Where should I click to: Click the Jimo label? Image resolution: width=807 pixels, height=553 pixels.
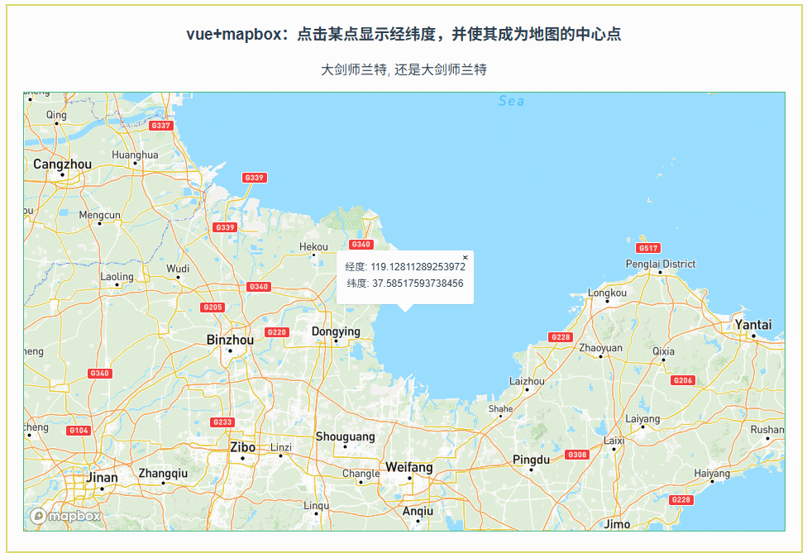[x=617, y=524]
